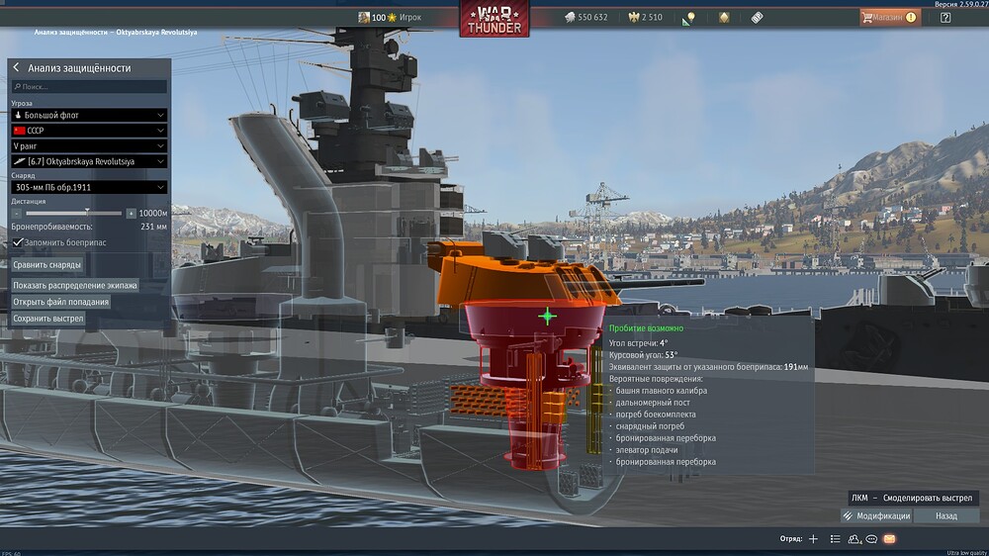Open the V ранг rank dropdown

89,145
